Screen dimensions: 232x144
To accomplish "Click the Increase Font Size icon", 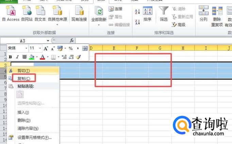I will coord(46,49).
